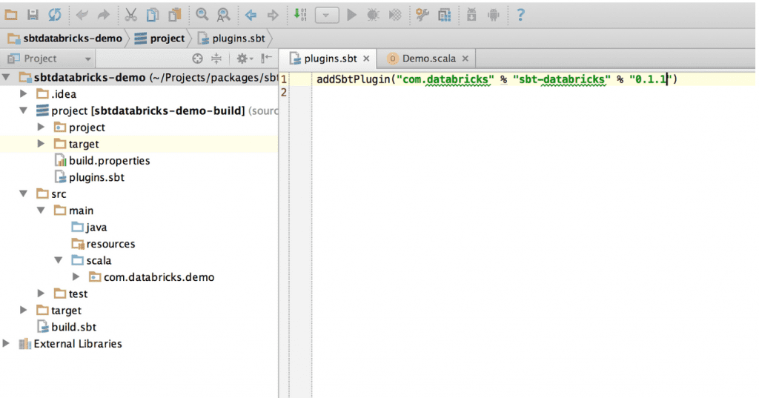759x398 pixels.
Task: Expand the .idea folder
Action: click(x=24, y=94)
